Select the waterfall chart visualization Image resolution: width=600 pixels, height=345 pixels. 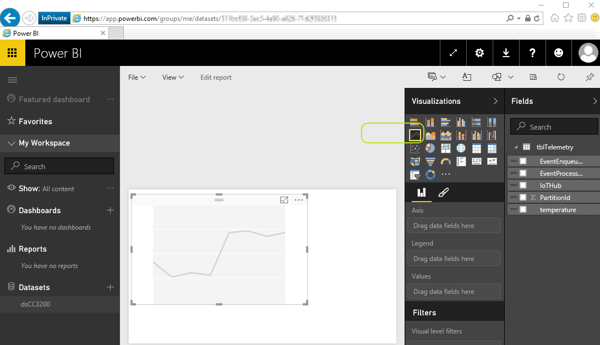[492, 135]
